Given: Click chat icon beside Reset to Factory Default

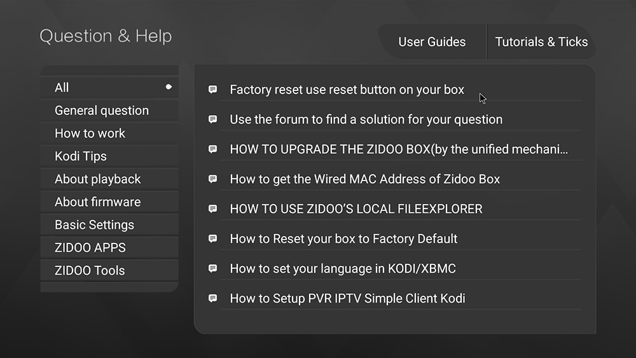Looking at the screenshot, I should [212, 238].
